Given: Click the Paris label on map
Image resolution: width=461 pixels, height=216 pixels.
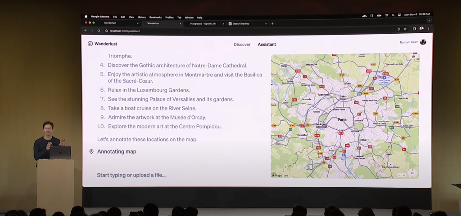Looking at the screenshot, I should coord(342,120).
